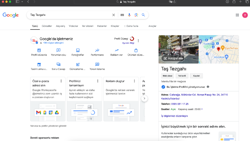Viewport: 250px width, 141px height.
Task: Open Safari downloads icon
Action: pyautogui.click(x=227, y=2)
